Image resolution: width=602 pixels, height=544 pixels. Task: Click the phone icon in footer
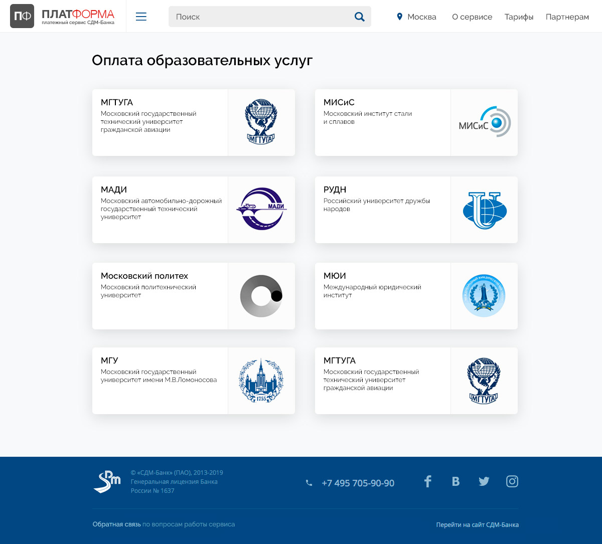coord(309,483)
